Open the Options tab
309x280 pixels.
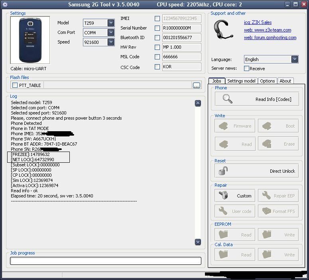click(267, 81)
